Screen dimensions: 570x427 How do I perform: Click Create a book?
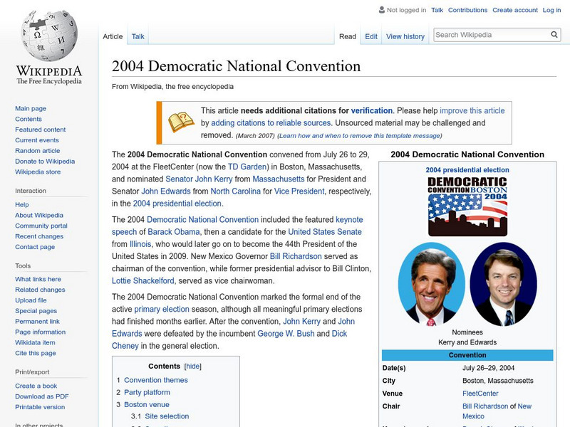pyautogui.click(x=36, y=386)
